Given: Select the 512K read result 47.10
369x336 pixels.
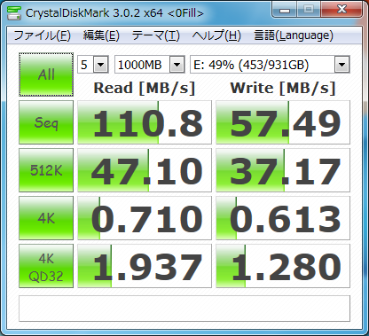Looking at the screenshot, I should (x=145, y=170).
